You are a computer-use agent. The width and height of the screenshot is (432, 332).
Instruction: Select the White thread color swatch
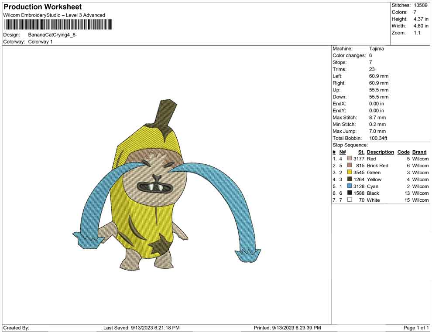(x=350, y=200)
